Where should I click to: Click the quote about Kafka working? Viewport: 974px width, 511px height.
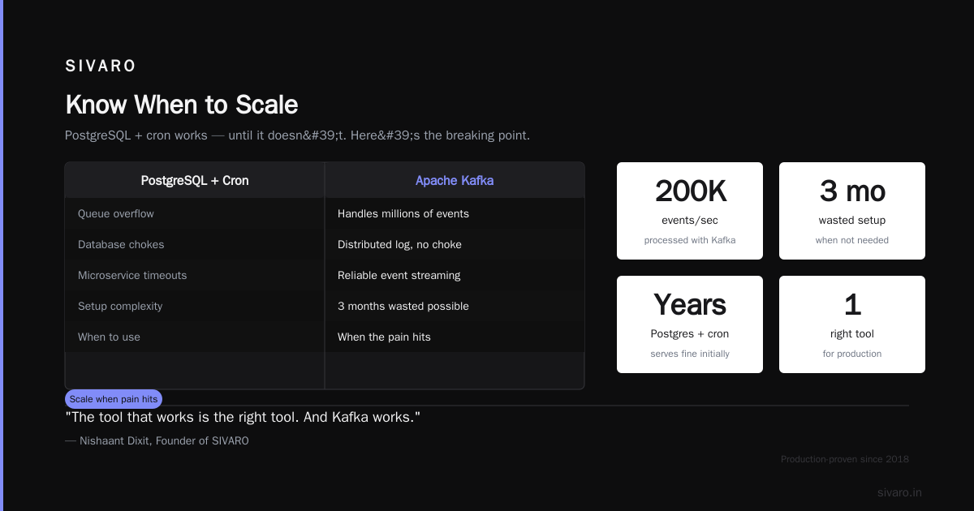point(243,418)
